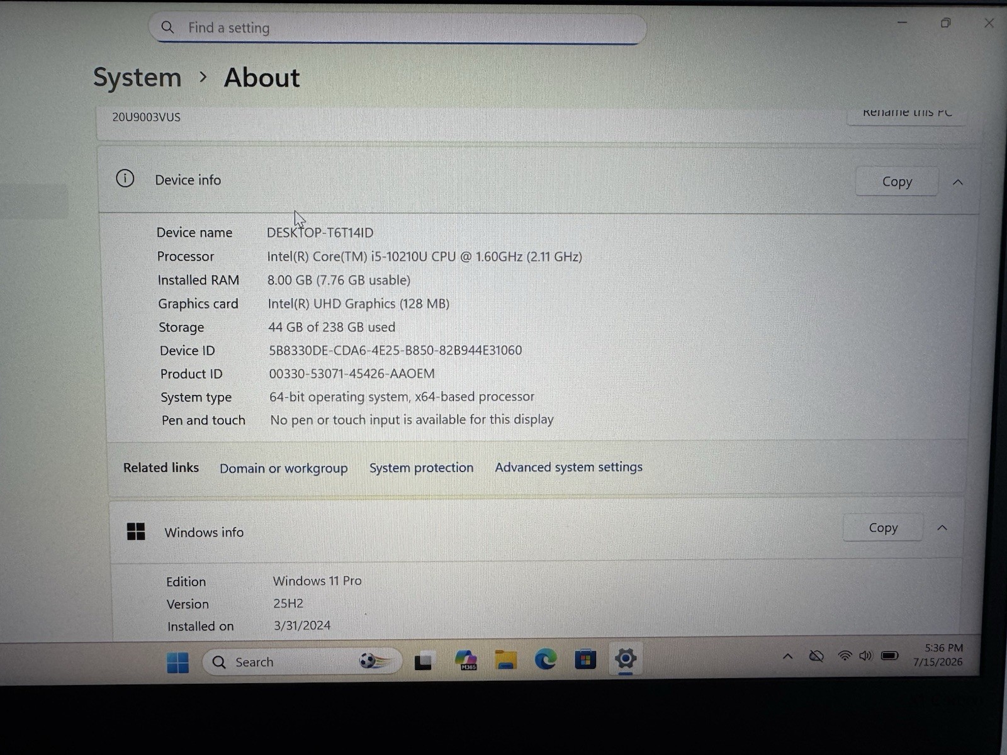Image resolution: width=1007 pixels, height=755 pixels.
Task: Copy the Device info details
Action: tap(897, 181)
